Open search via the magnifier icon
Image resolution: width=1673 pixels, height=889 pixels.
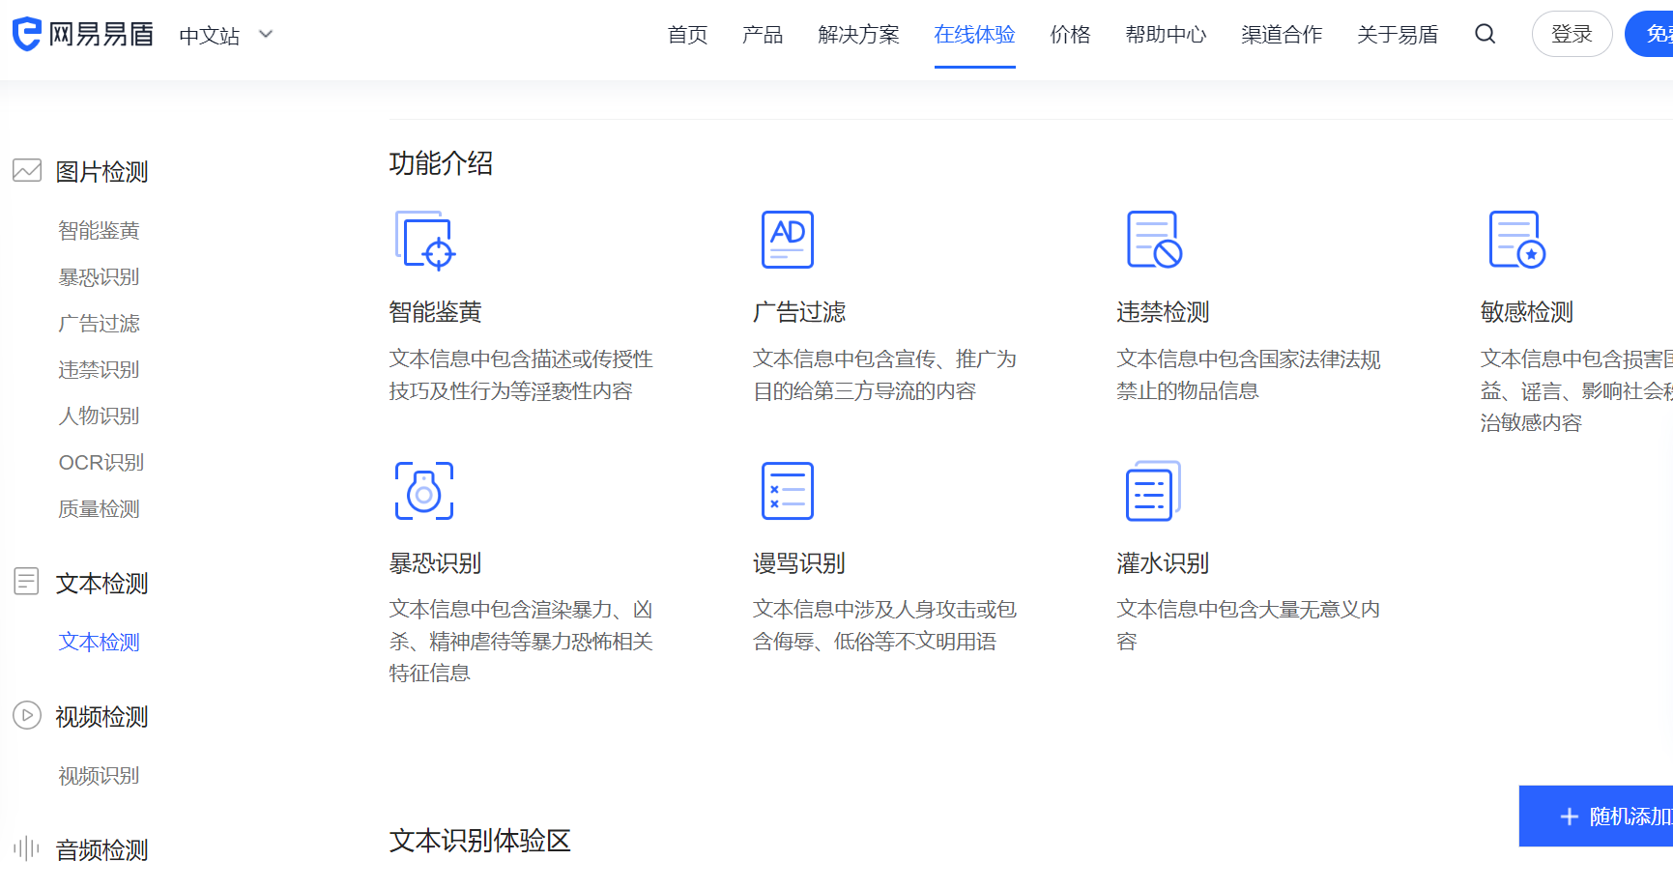(1485, 33)
